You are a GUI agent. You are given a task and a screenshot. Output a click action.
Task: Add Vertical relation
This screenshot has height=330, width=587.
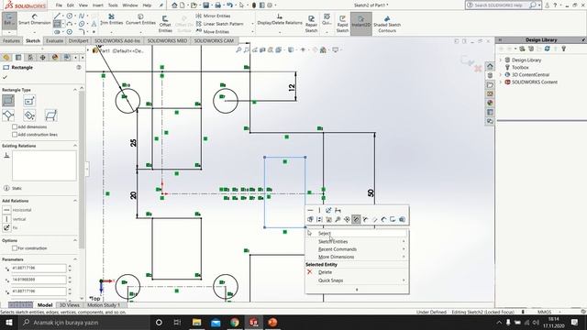pyautogui.click(x=15, y=219)
